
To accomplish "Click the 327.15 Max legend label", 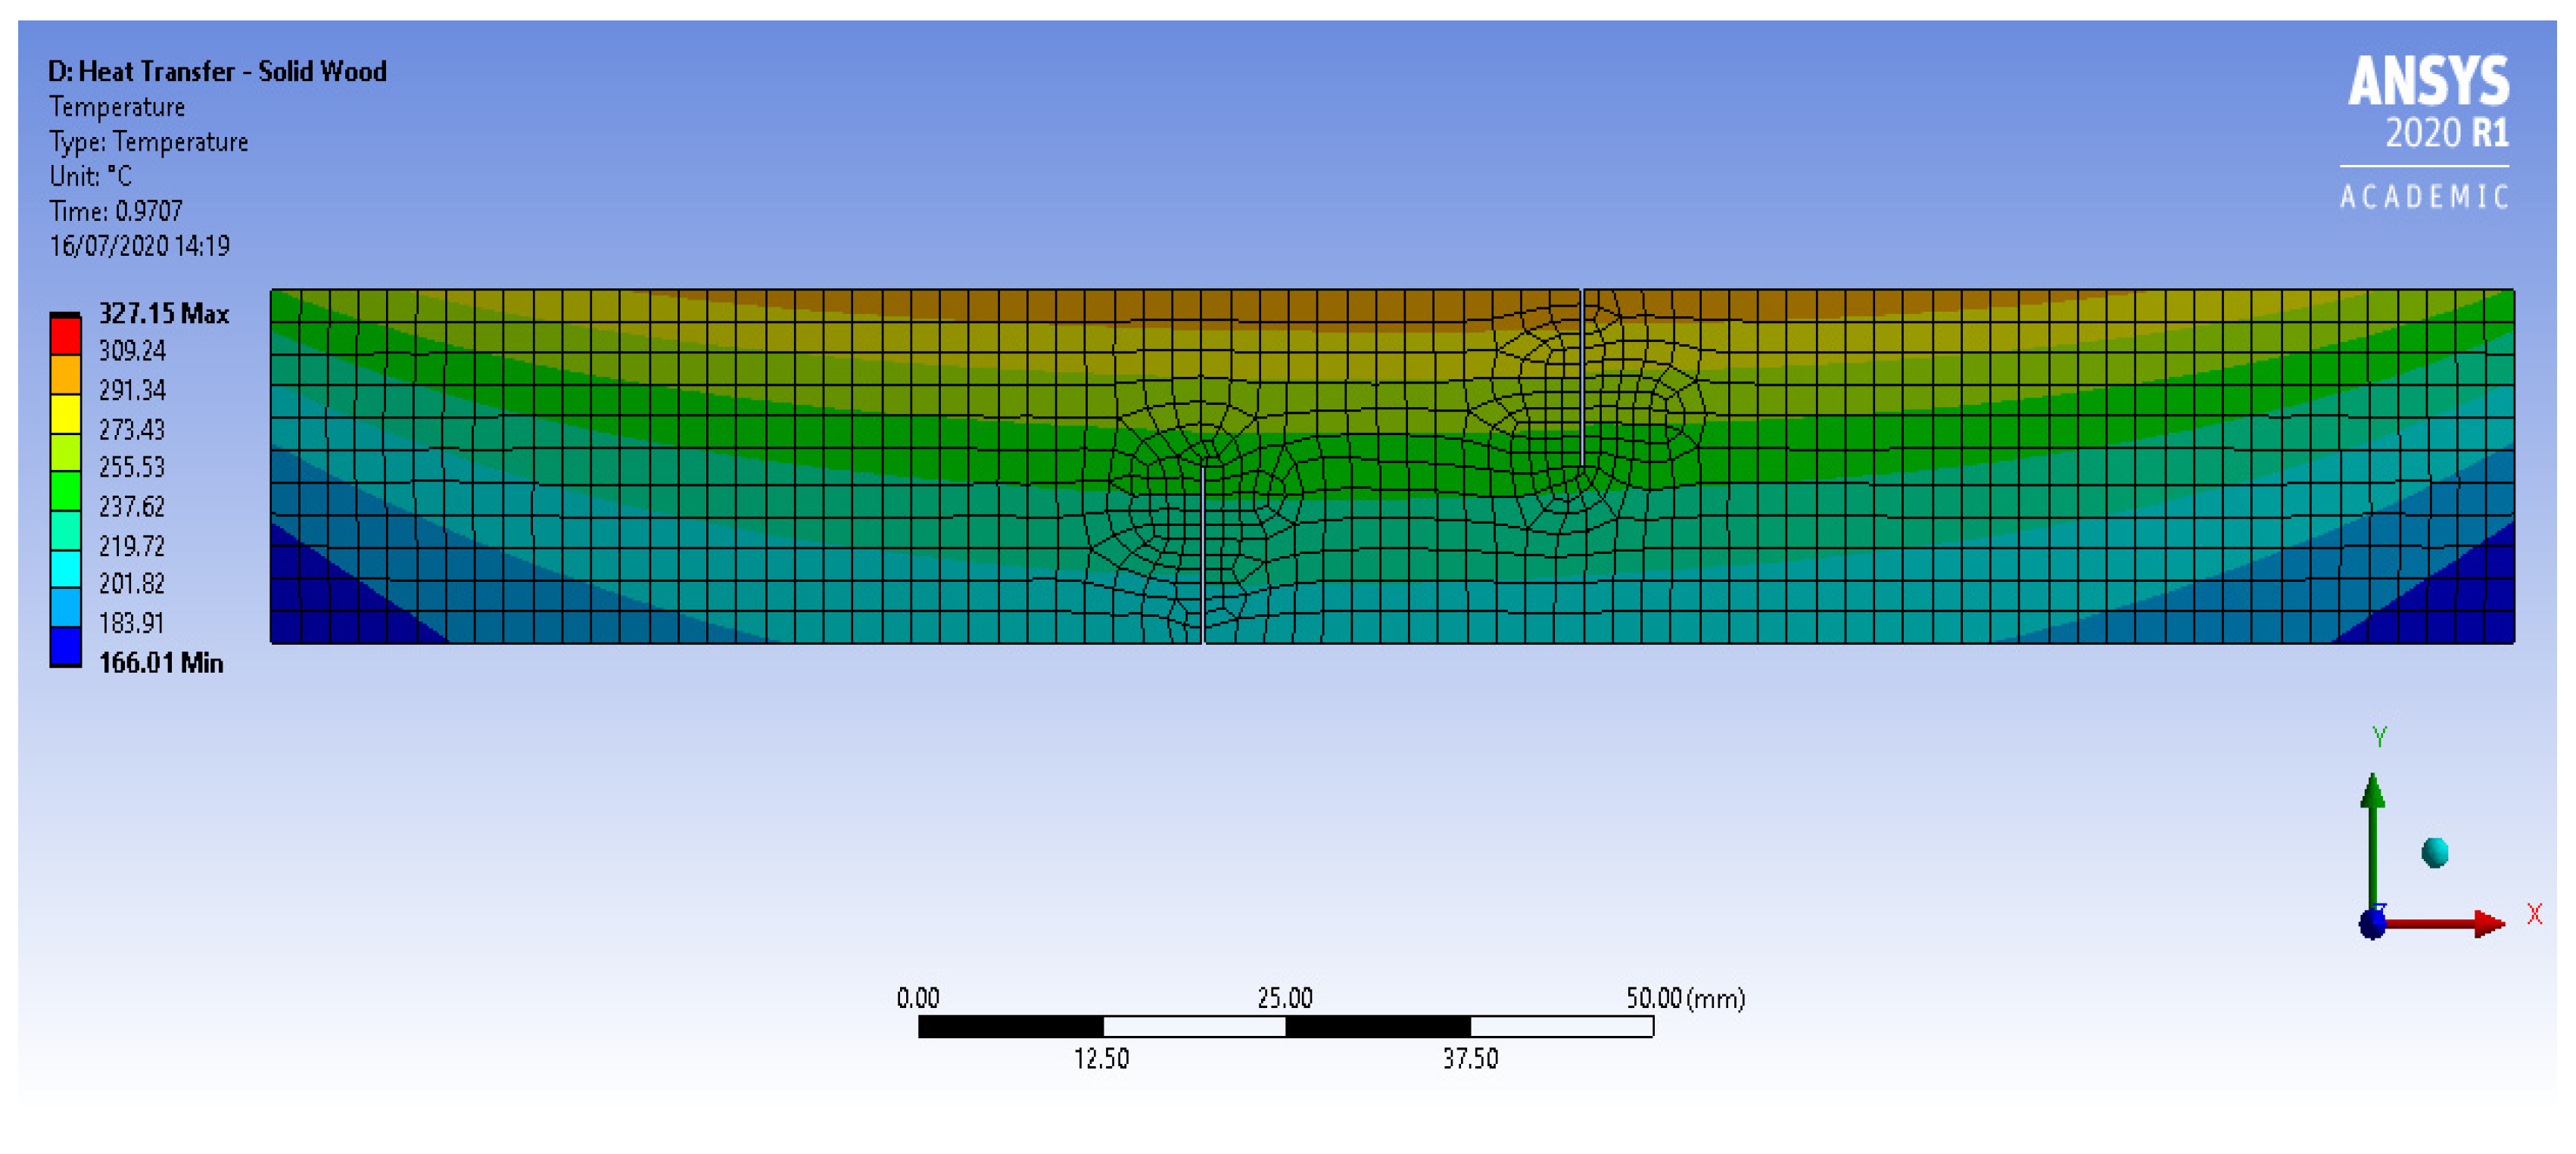I will coord(164,314).
